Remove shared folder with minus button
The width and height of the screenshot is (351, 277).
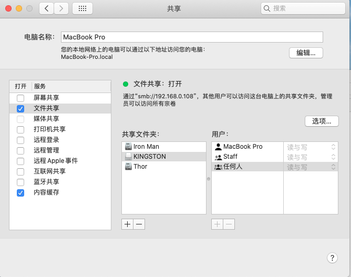click(139, 224)
